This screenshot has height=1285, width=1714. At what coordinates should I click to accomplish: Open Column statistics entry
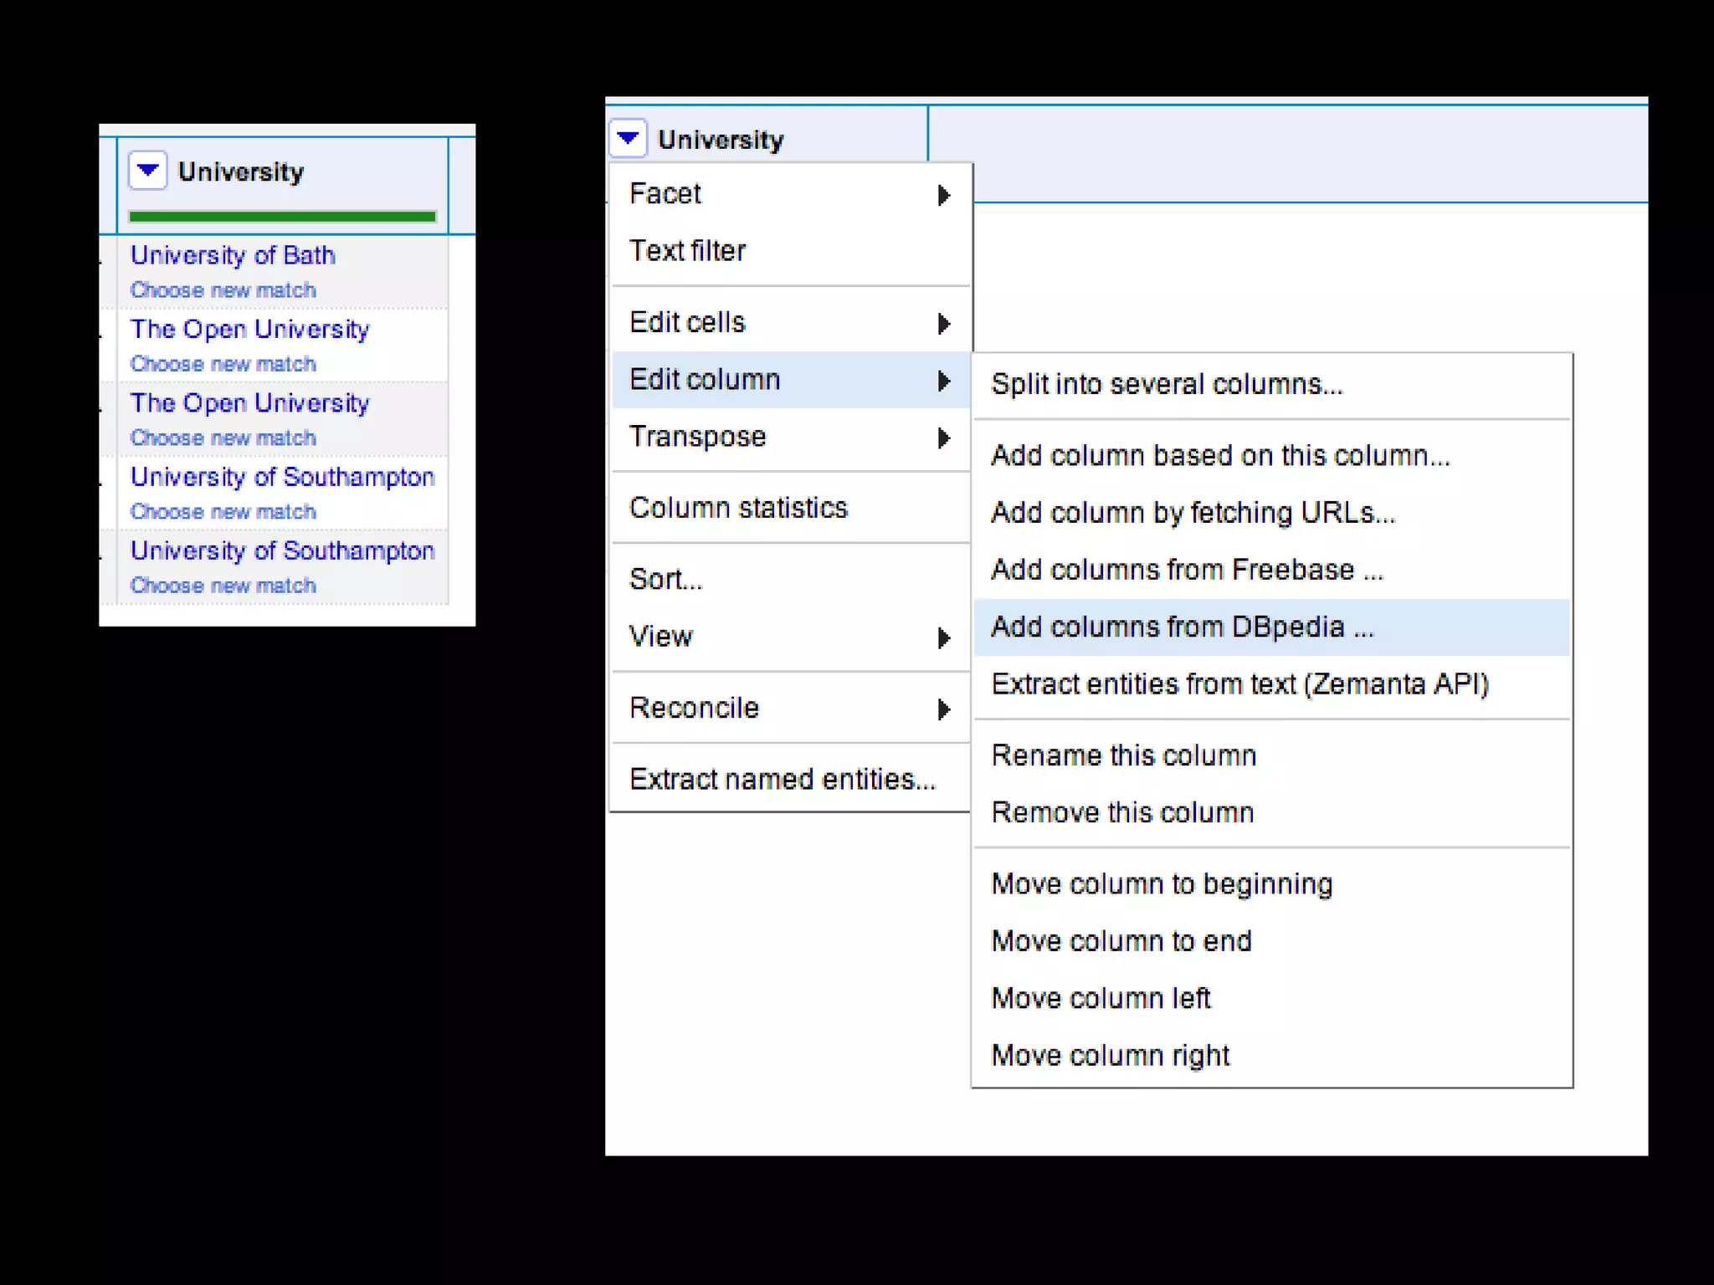tap(738, 508)
